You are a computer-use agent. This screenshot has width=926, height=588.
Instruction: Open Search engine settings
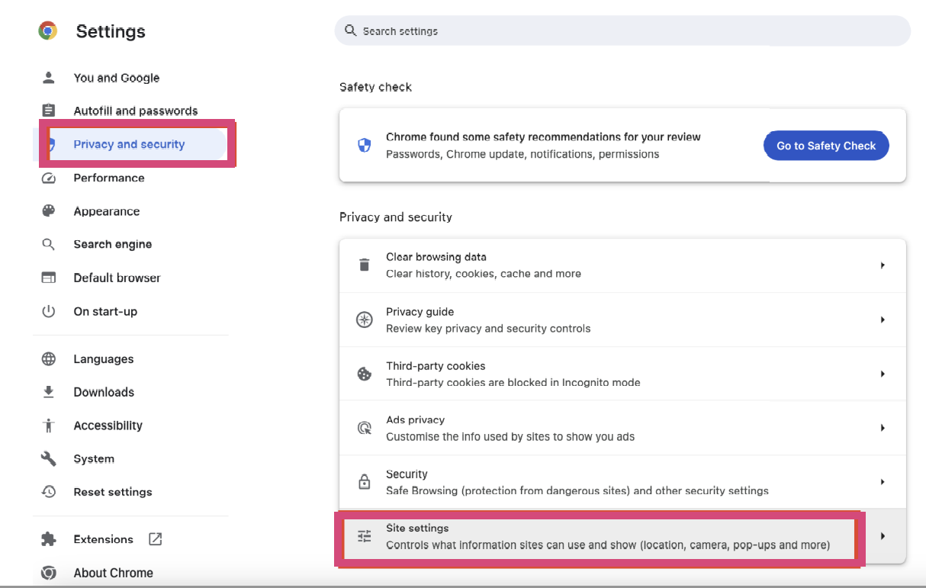tap(113, 244)
